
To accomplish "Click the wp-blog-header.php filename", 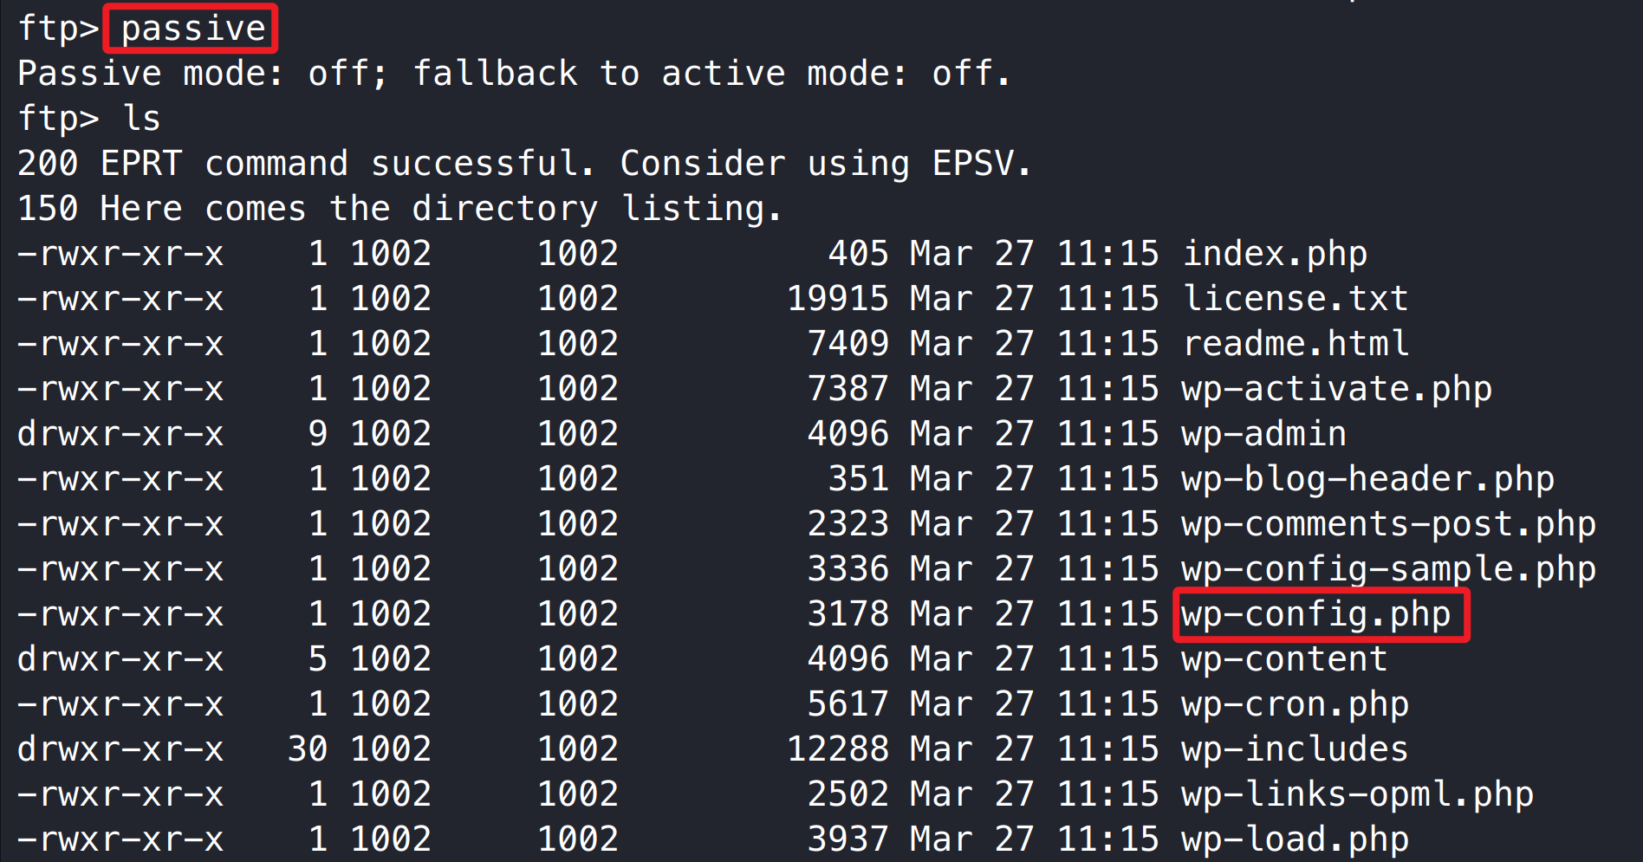I will tap(1367, 479).
